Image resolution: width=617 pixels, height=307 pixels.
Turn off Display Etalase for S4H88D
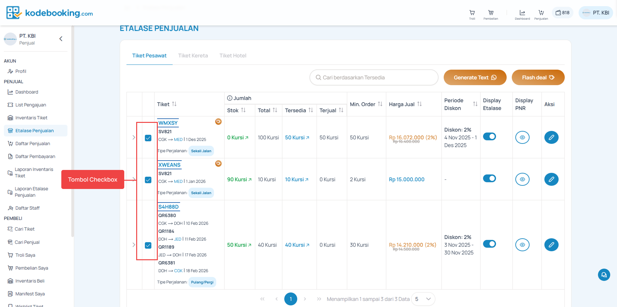(490, 244)
